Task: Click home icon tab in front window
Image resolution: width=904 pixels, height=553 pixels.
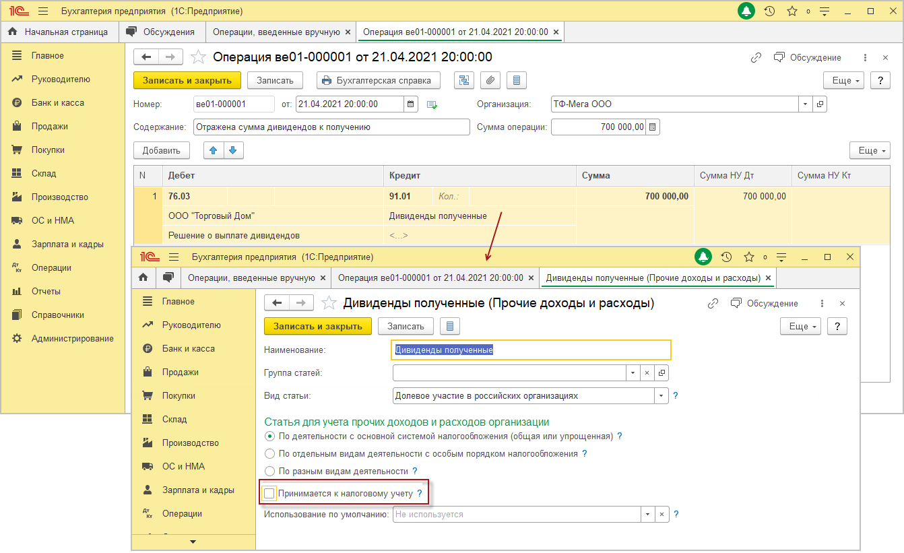Action: [x=143, y=278]
